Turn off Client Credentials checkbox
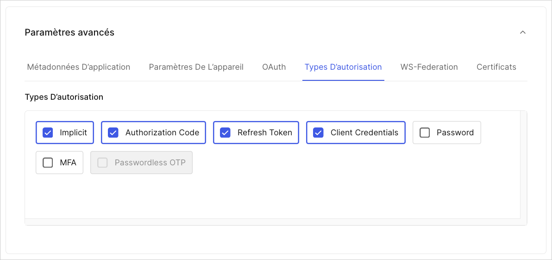 pyautogui.click(x=318, y=133)
